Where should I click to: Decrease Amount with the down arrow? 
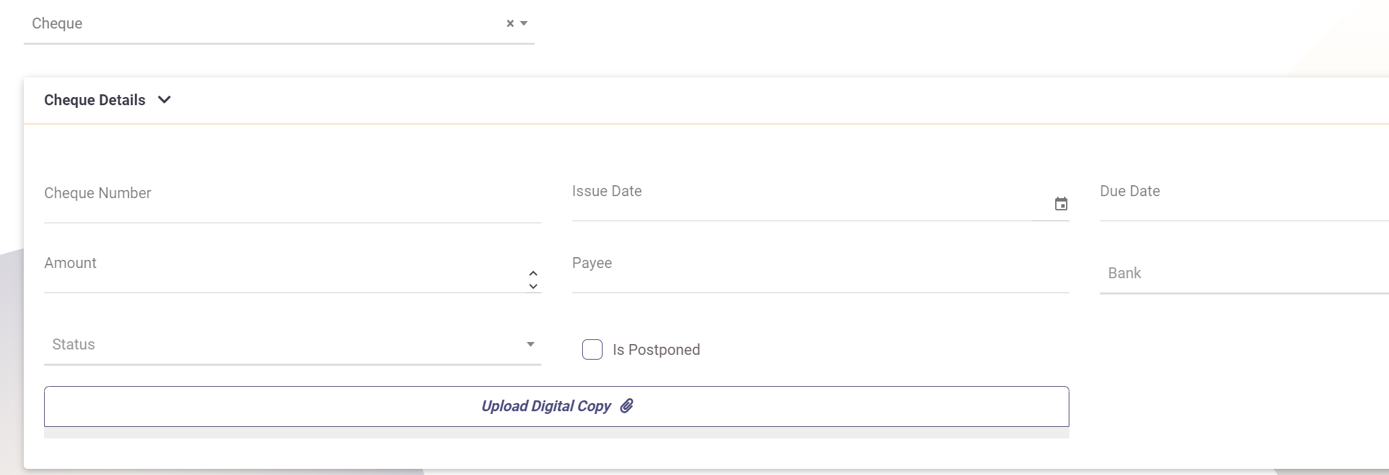[533, 286]
